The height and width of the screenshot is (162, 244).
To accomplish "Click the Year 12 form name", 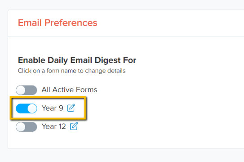I will point(53,126).
